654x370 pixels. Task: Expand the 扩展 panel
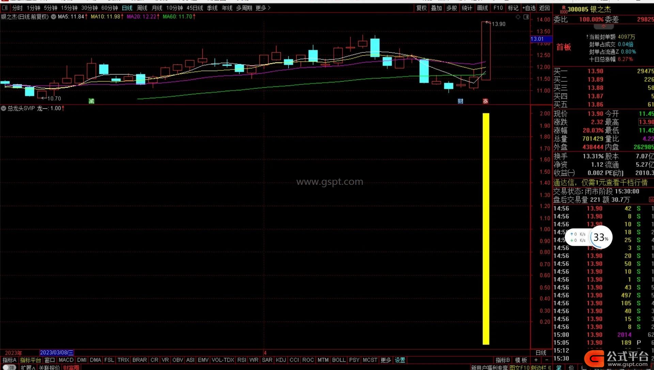click(x=28, y=368)
